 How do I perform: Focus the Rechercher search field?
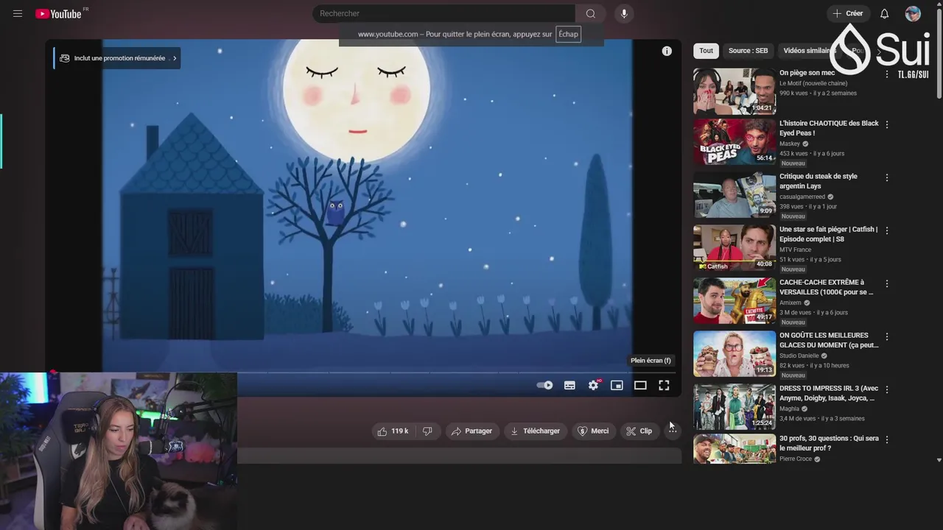pos(444,14)
